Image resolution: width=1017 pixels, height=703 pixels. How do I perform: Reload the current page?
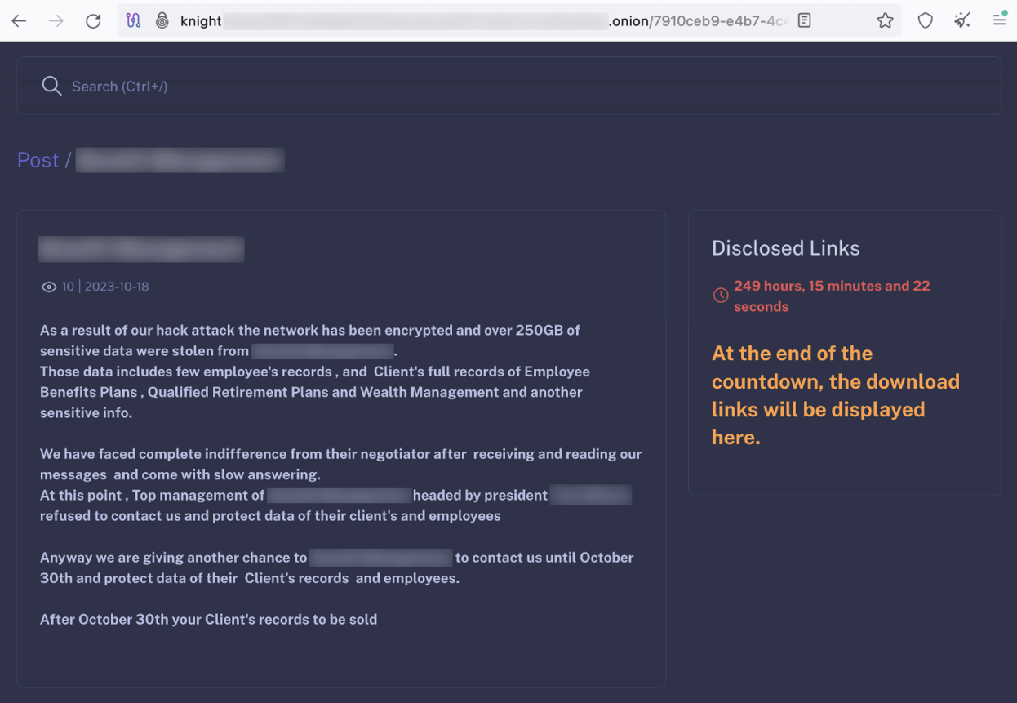click(x=93, y=21)
